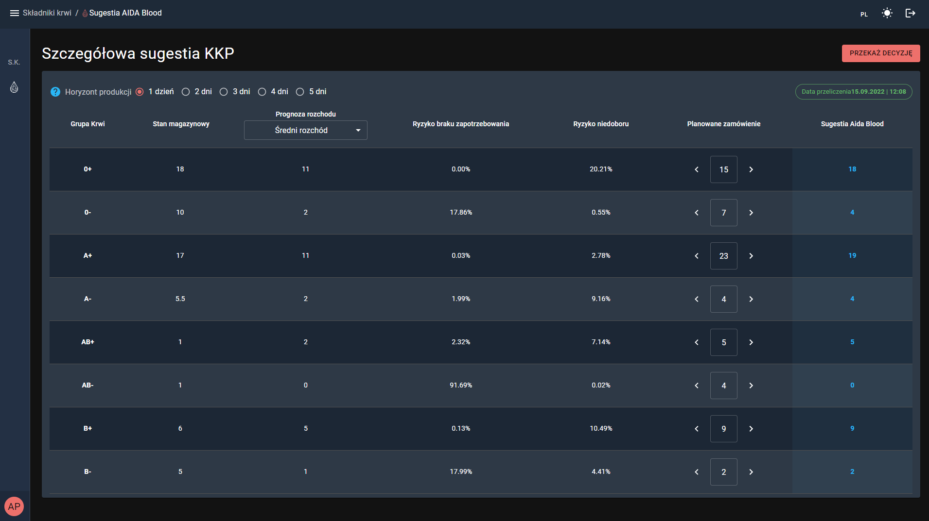Click the B+ planned order field showing 9

(x=724, y=429)
